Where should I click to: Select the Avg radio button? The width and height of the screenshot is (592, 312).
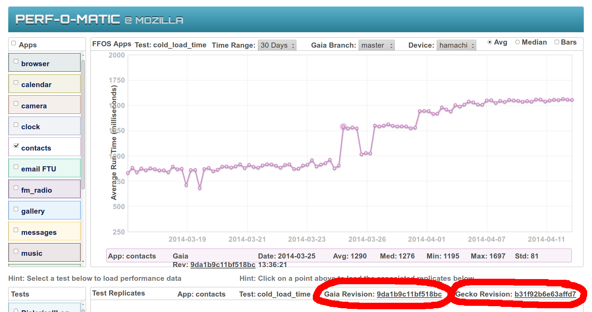coord(490,42)
